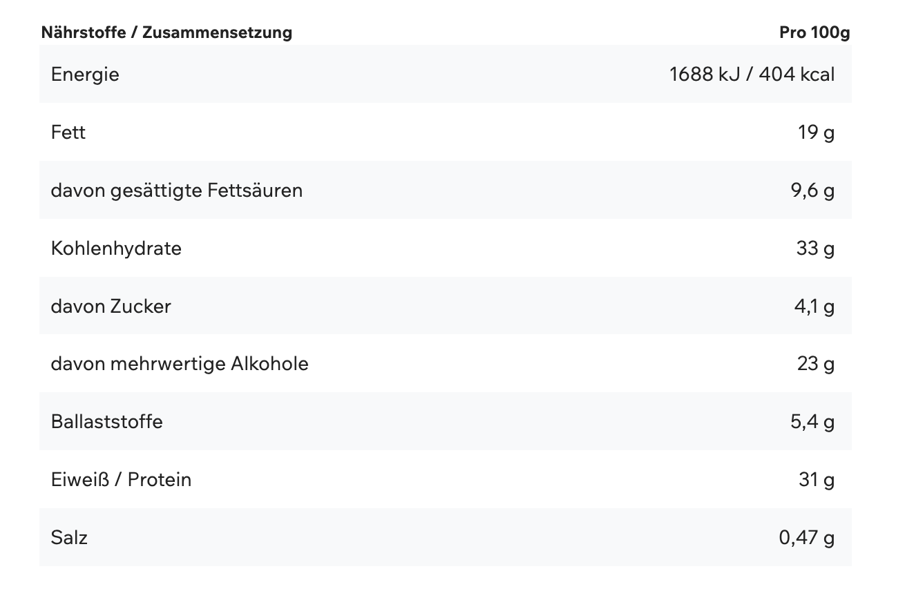Click the "davon mehrwertige Alkohole" label
Image resolution: width=905 pixels, height=609 pixels.
click(x=180, y=363)
